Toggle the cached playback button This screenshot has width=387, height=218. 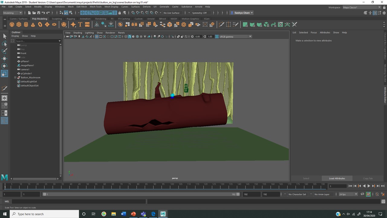(x=368, y=194)
